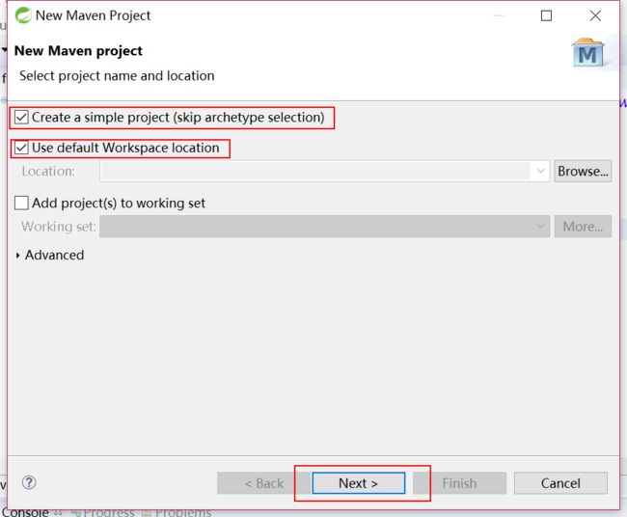
Task: Open the Location dropdown arrow
Action: (540, 171)
